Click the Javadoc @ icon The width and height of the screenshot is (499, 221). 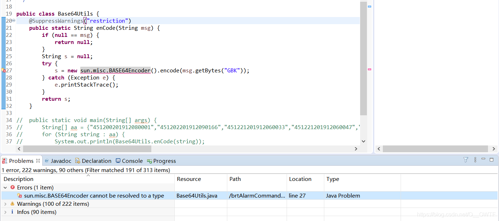pos(47,161)
